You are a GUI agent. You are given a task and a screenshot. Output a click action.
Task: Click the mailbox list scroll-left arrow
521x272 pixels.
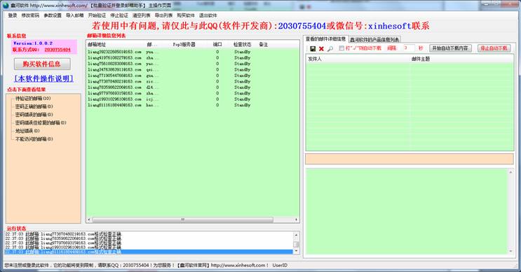click(89, 220)
